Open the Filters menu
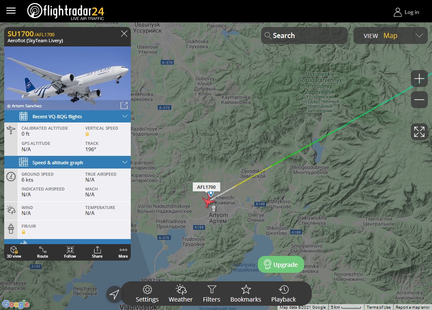This screenshot has height=310, width=432. (x=212, y=294)
